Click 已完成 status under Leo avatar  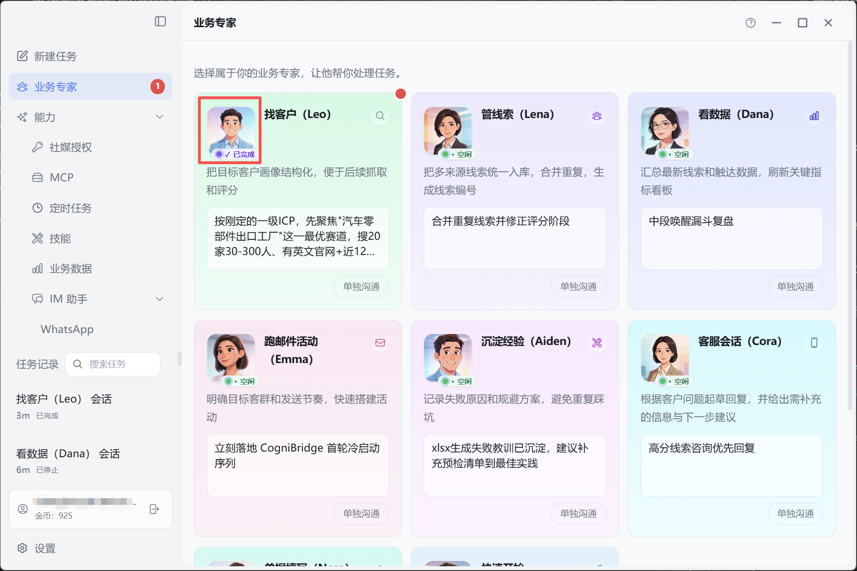tap(235, 154)
